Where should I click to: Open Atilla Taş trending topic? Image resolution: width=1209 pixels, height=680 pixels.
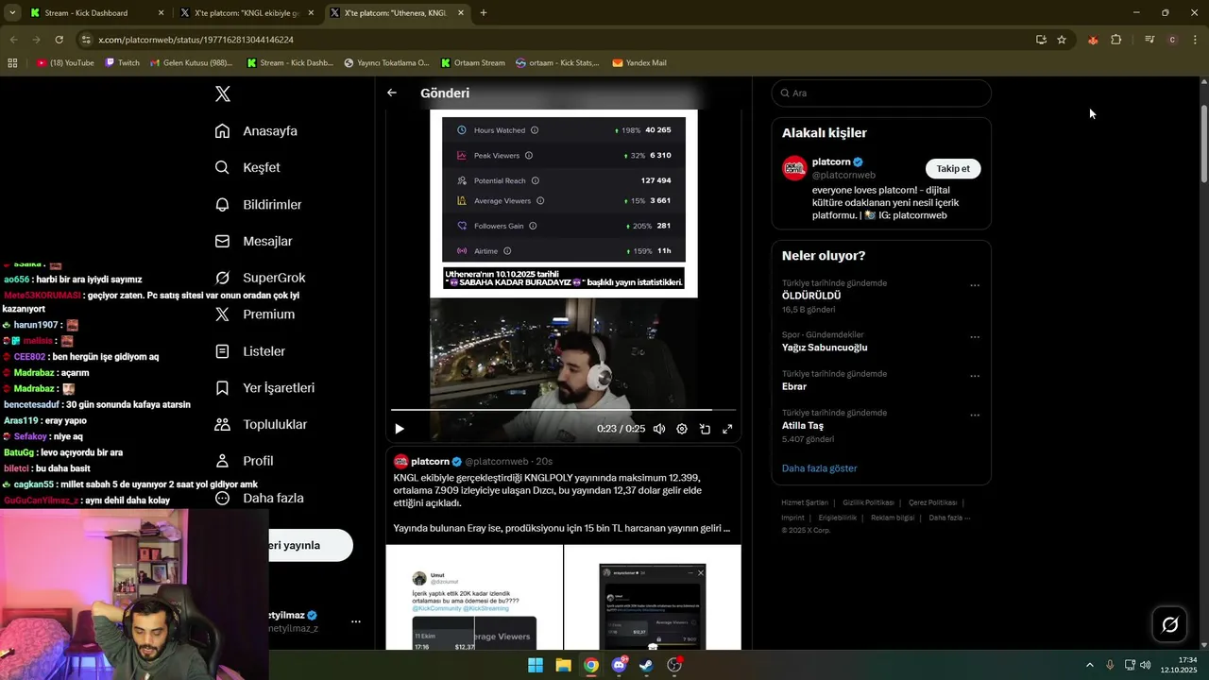tap(803, 426)
